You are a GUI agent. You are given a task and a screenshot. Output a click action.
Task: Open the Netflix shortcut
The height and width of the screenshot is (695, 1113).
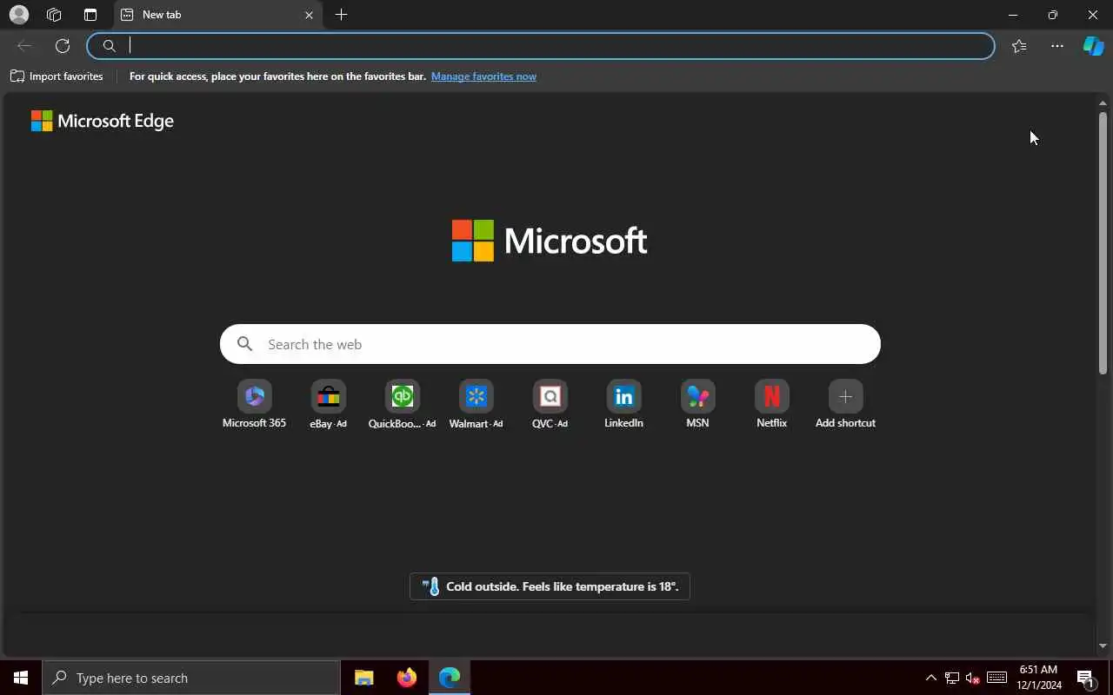(x=771, y=405)
